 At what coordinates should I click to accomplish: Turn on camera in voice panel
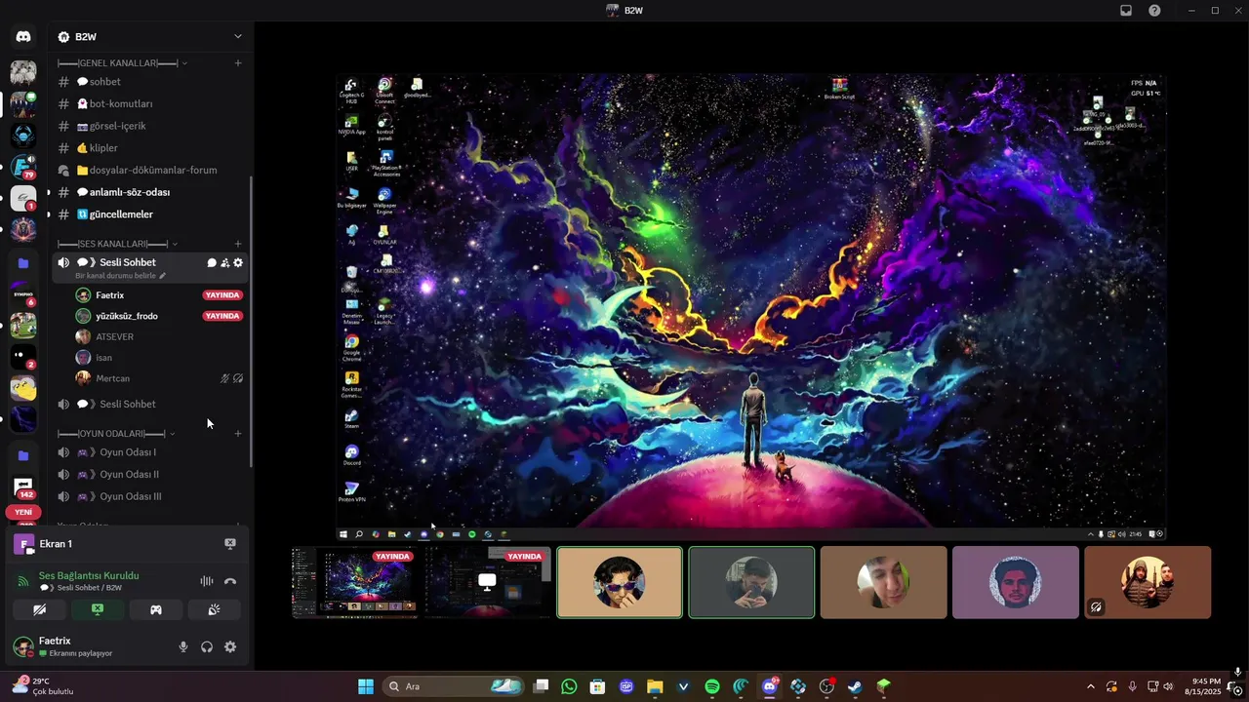[39, 609]
